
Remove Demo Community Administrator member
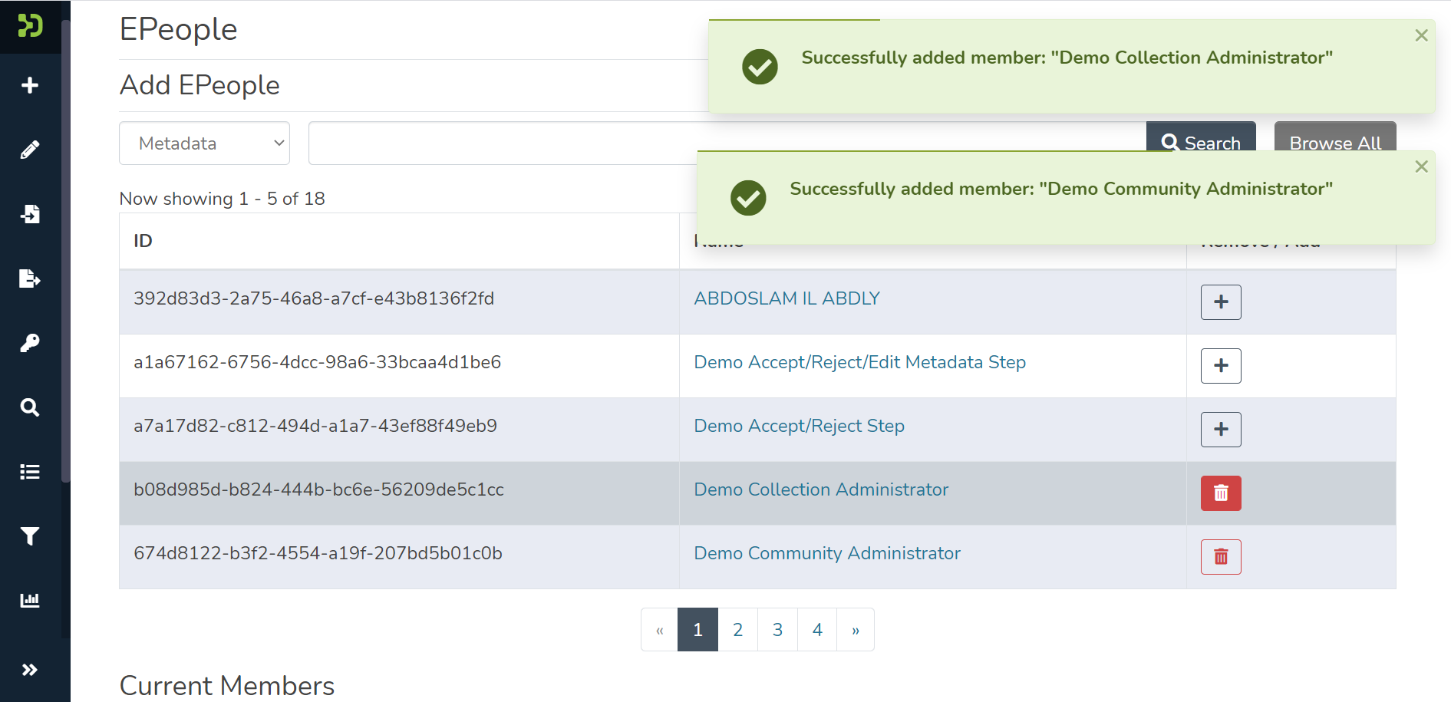(1220, 557)
